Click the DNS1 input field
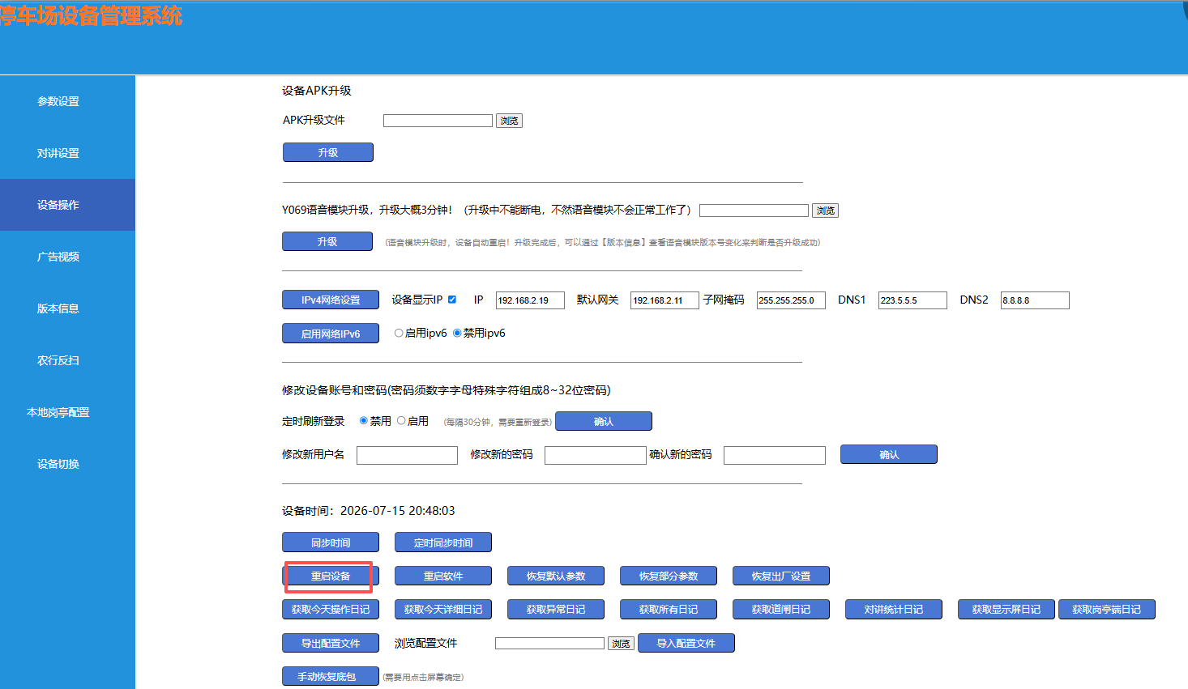 click(x=912, y=300)
